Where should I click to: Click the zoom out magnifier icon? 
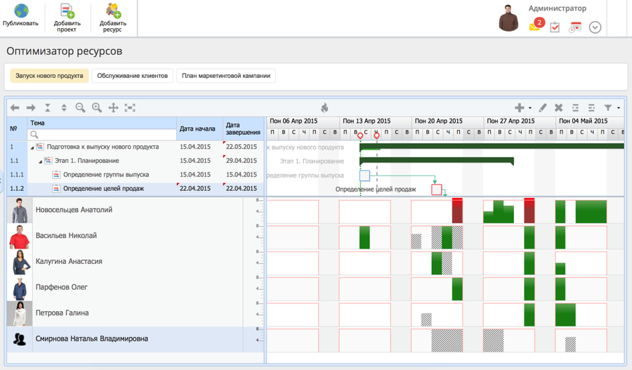click(x=81, y=107)
